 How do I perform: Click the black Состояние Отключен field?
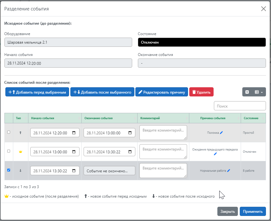click(x=202, y=42)
